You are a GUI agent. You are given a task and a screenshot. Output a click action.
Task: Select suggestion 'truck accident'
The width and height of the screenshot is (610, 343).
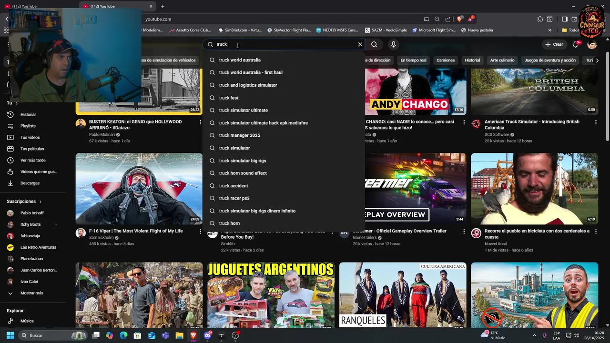[x=284, y=186]
